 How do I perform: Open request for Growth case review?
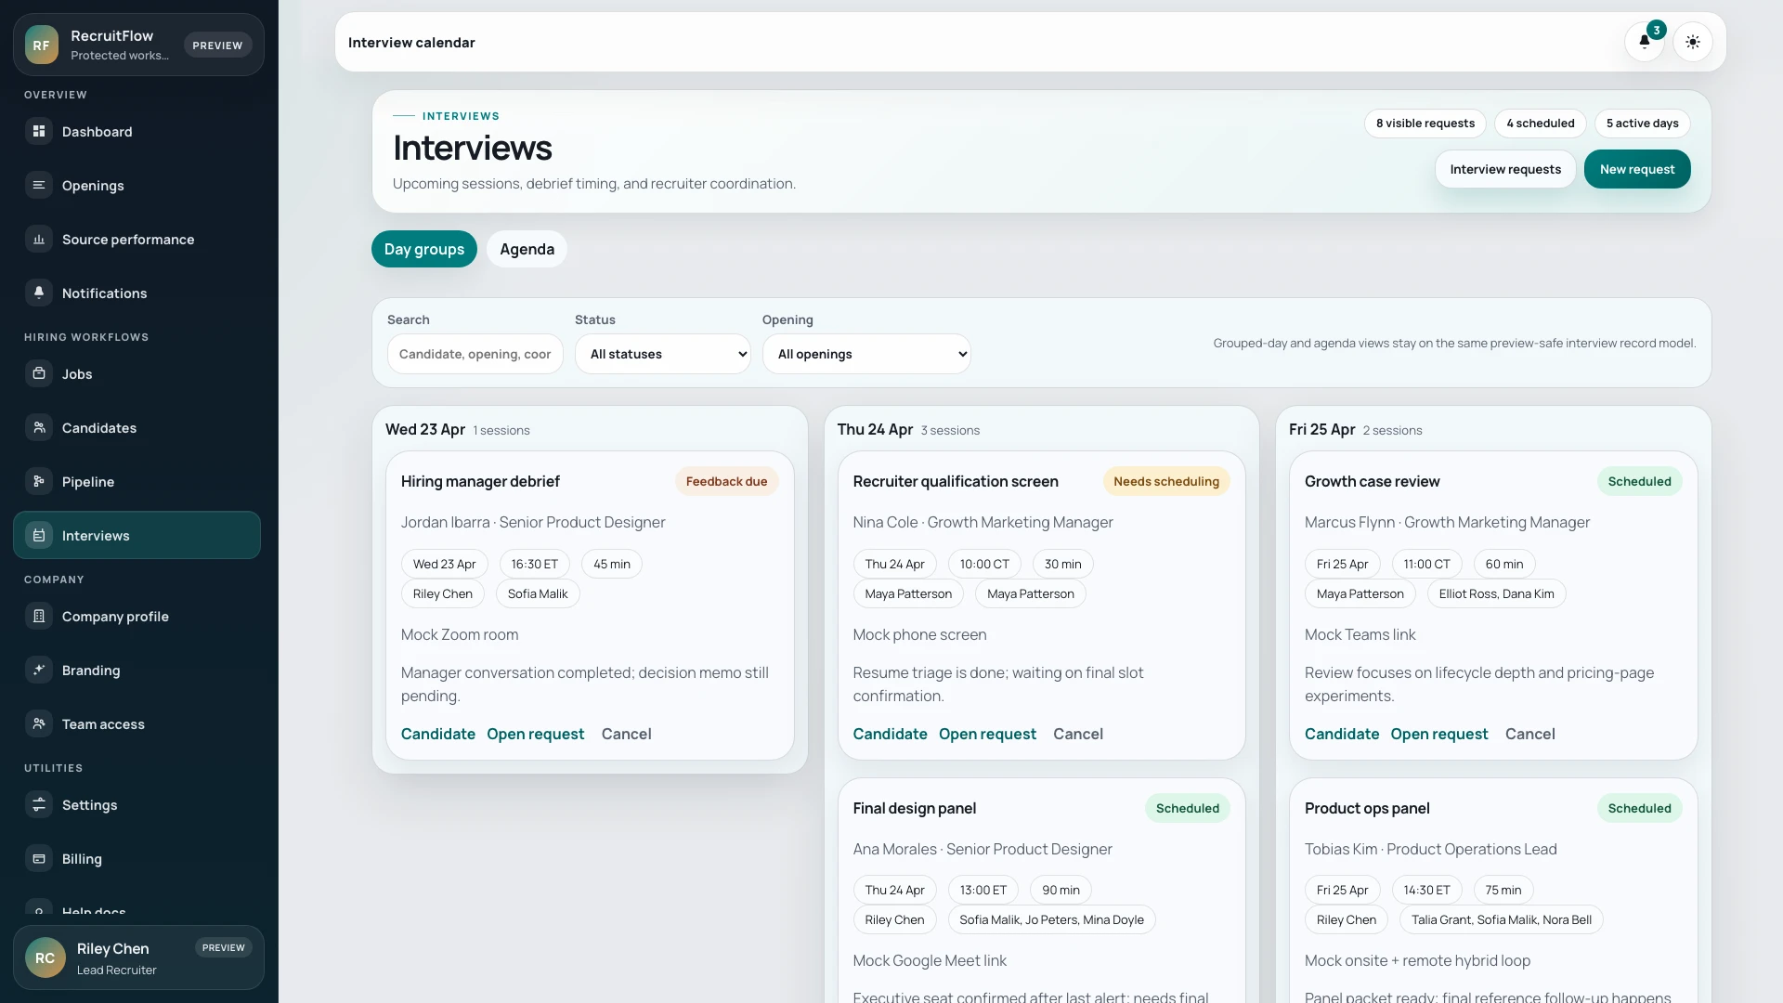pos(1439,734)
